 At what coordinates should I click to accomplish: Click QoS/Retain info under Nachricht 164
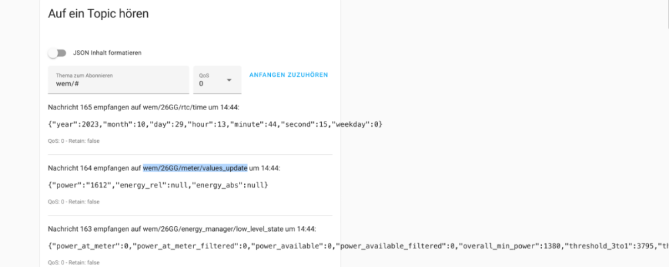(x=74, y=201)
